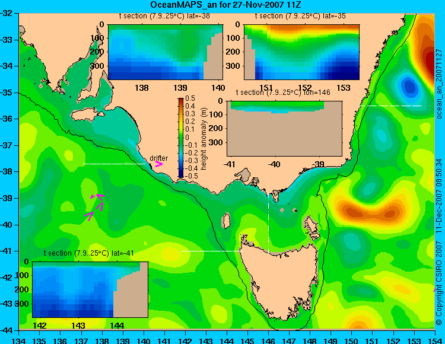Click King Island northwest of Tasmania
445x344 pixels.
(225, 221)
